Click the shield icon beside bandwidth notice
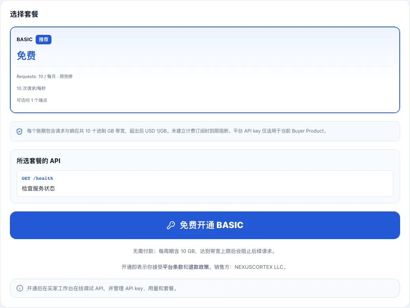The width and height of the screenshot is (410, 308). [x=19, y=131]
